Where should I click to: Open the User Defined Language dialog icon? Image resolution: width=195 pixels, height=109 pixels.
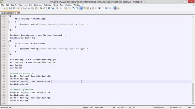(x=84, y=8)
